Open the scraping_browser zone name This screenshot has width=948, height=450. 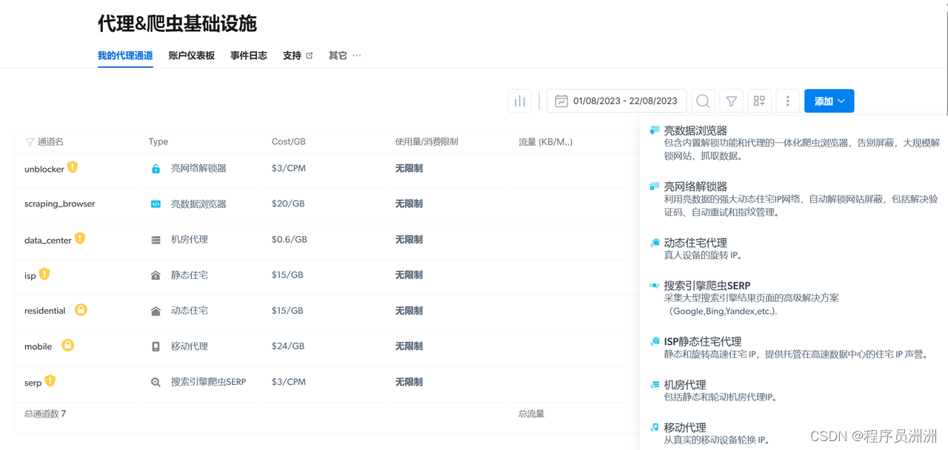[59, 204]
